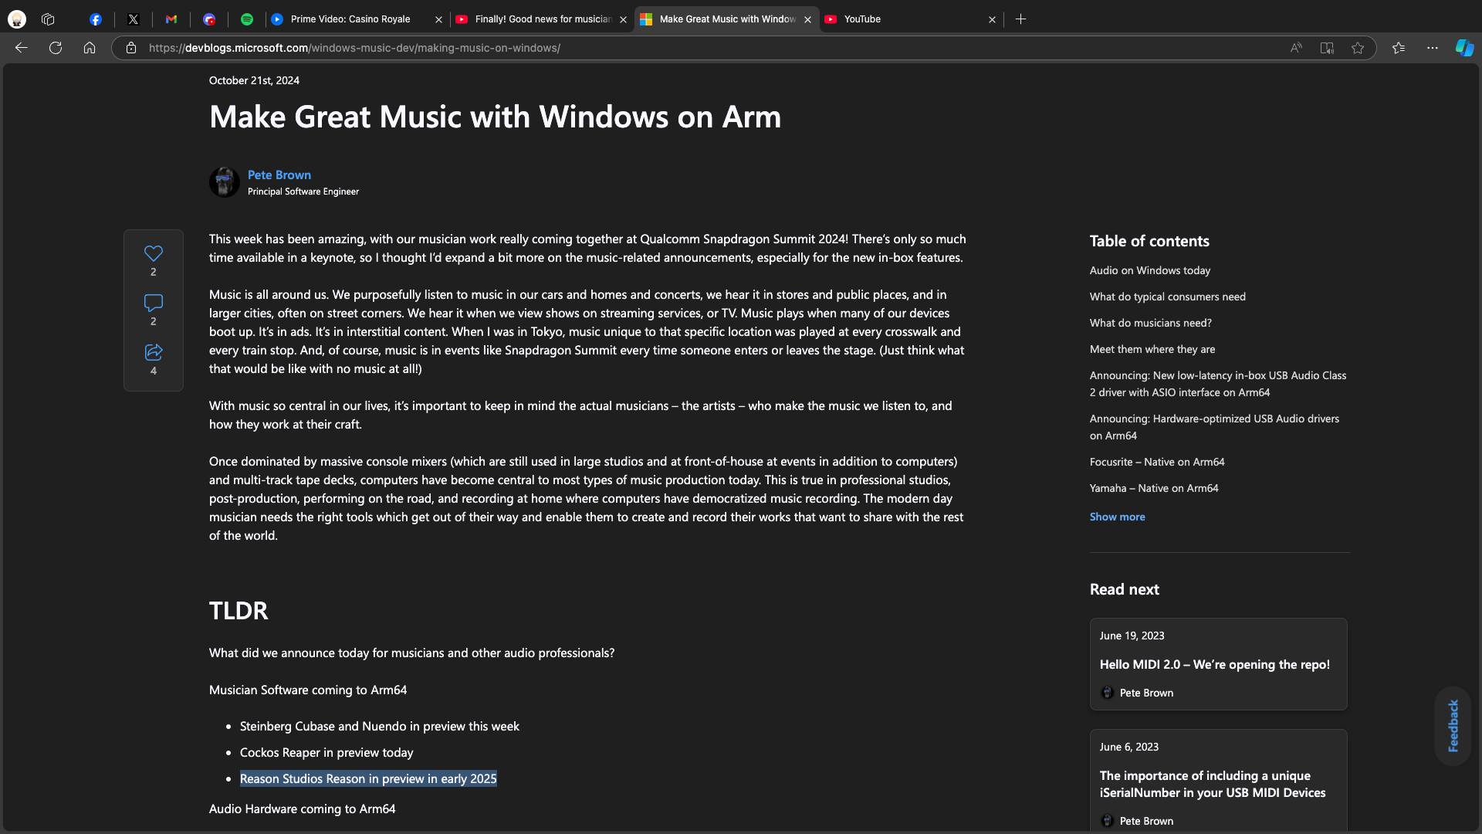
Task: Jump to What do typical consumers need
Action: (x=1168, y=297)
